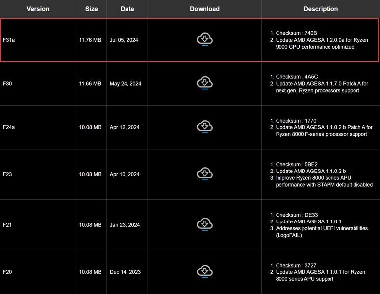Download BIOS version F31a
Image resolution: width=380 pixels, height=294 pixels.
[x=205, y=39]
